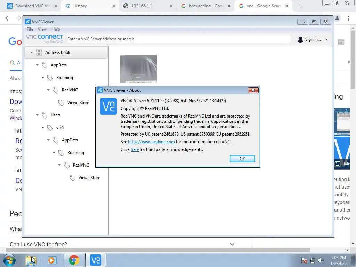The height and width of the screenshot is (267, 356).
Task: Collapse the top-level AppData label
Action: pos(37,65)
